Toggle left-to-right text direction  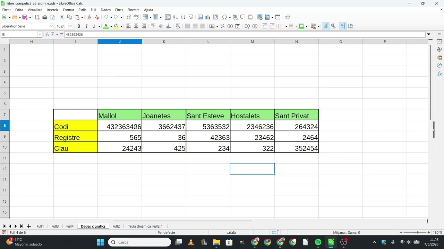tap(326, 26)
